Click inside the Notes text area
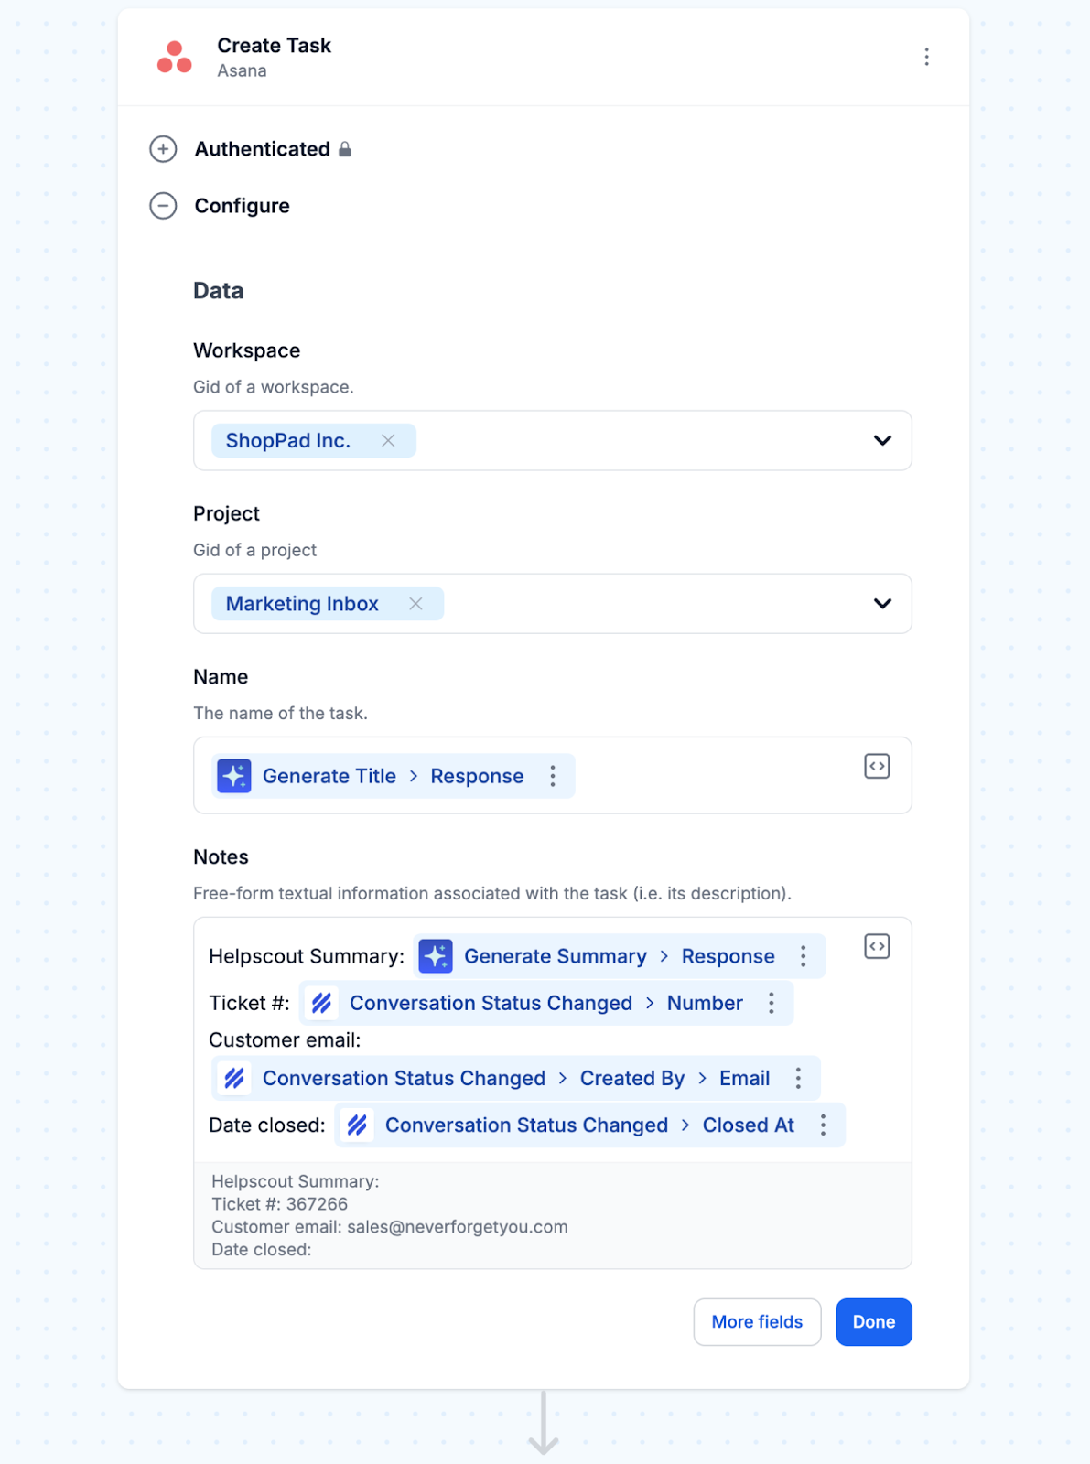The height and width of the screenshot is (1464, 1090). pos(553,1040)
